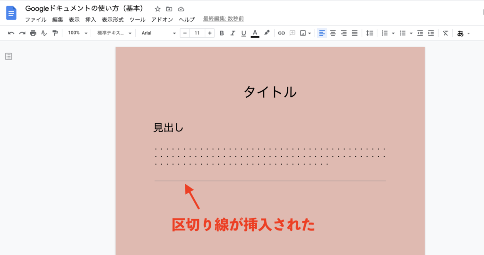Click the insert link icon
Screen dimensions: 484x255
coord(281,33)
